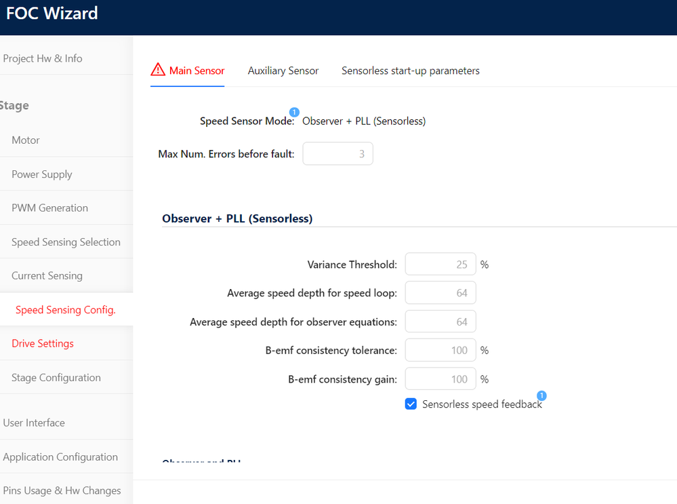Click the info badge next to Speed Sensor Mode

click(x=294, y=112)
